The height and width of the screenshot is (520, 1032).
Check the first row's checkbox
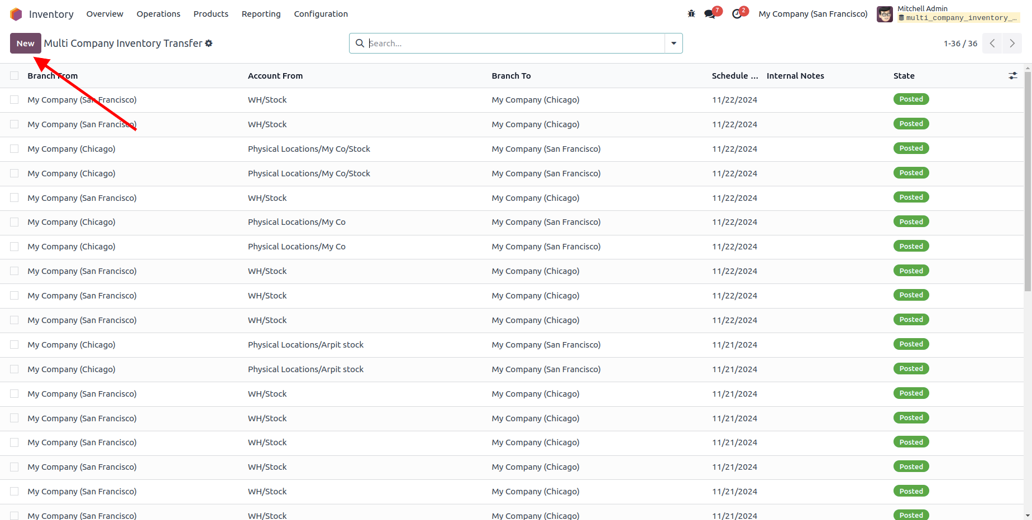coord(15,100)
